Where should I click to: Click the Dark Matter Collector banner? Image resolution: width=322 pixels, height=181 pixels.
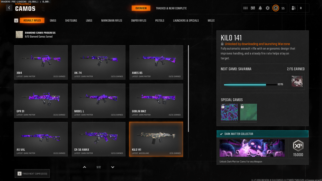[x=262, y=134]
